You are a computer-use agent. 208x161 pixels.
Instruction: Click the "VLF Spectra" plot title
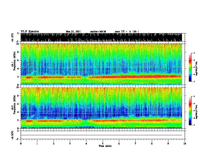coord(30,32)
